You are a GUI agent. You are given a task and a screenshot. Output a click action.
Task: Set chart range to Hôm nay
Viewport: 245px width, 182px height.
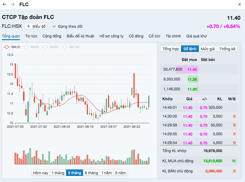point(41,173)
